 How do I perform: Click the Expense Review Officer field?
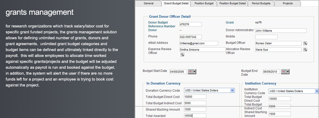click(x=202, y=49)
